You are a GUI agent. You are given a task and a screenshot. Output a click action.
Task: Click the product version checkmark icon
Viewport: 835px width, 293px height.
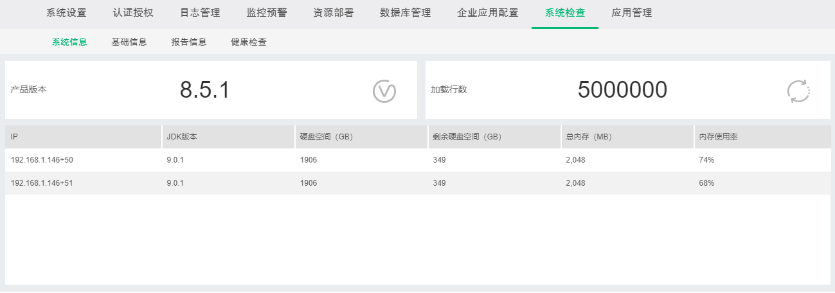[x=384, y=91]
